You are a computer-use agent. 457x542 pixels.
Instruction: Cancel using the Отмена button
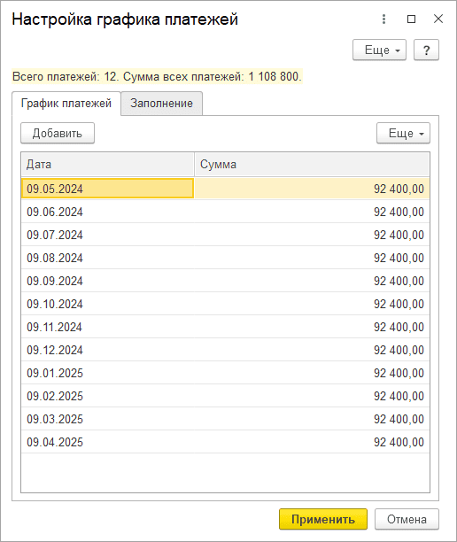click(x=407, y=519)
